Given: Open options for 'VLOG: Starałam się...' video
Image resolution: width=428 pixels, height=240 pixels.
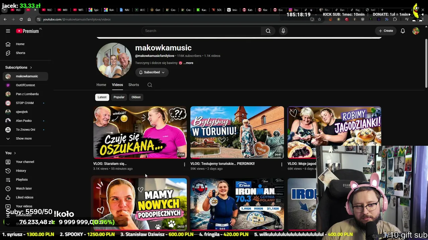Looking at the screenshot, I should coord(184,164).
